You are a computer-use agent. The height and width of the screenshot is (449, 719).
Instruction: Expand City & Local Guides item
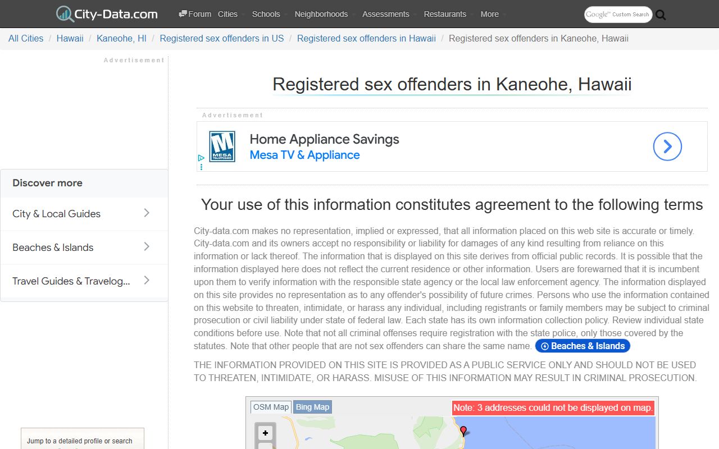84,214
